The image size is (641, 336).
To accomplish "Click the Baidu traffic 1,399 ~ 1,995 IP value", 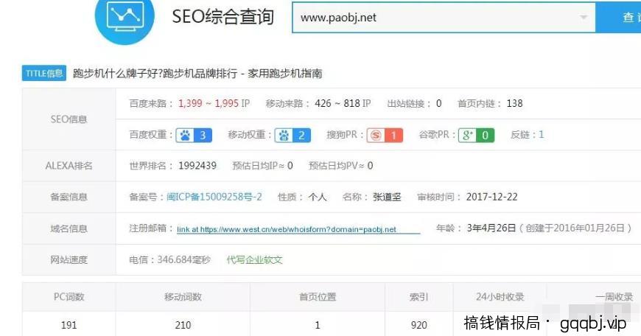I will tap(214, 103).
